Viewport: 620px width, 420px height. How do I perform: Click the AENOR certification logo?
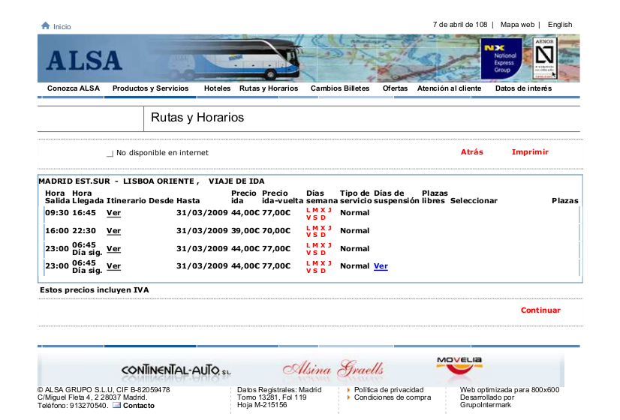[545, 58]
